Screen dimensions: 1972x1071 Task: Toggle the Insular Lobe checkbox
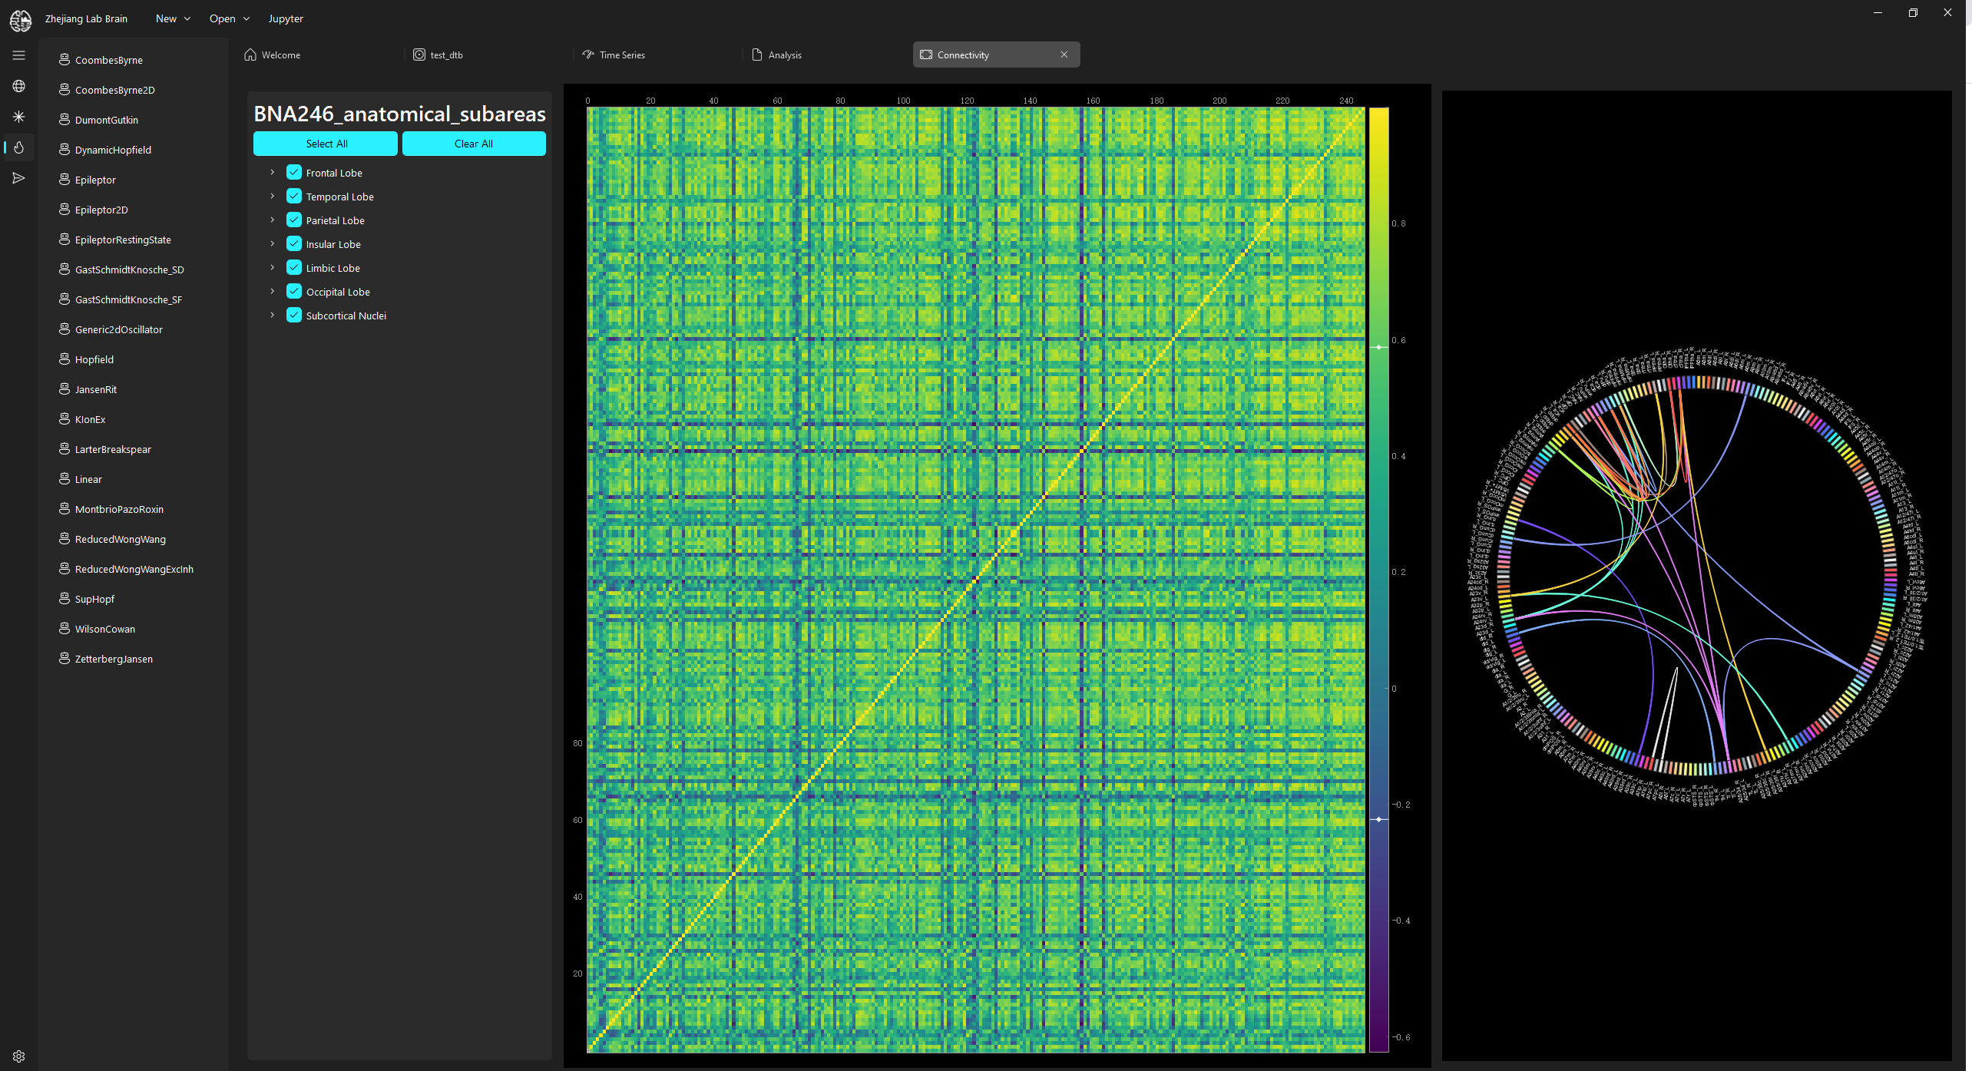tap(294, 244)
